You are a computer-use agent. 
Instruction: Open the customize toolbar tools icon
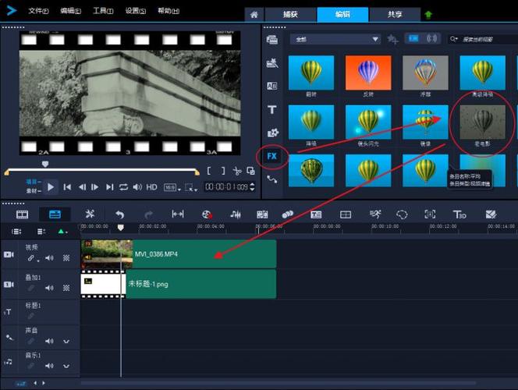90,214
